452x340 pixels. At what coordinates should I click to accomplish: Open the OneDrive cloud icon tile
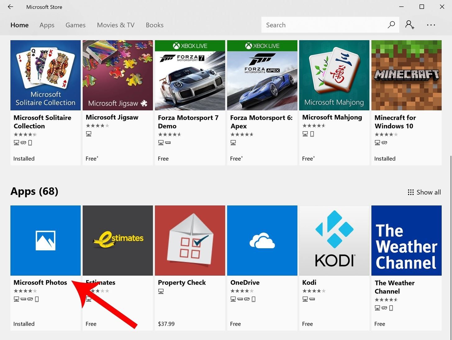(262, 240)
